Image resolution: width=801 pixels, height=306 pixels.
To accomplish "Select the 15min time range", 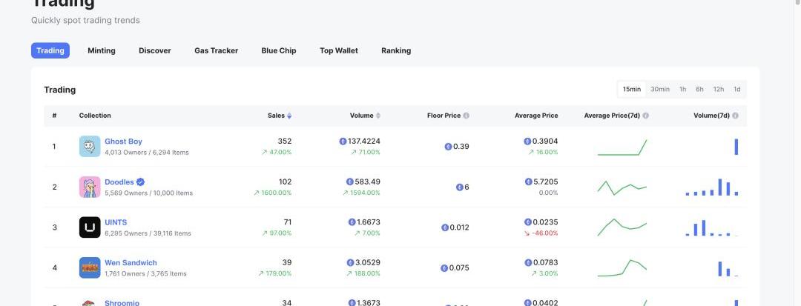I will [x=632, y=89].
